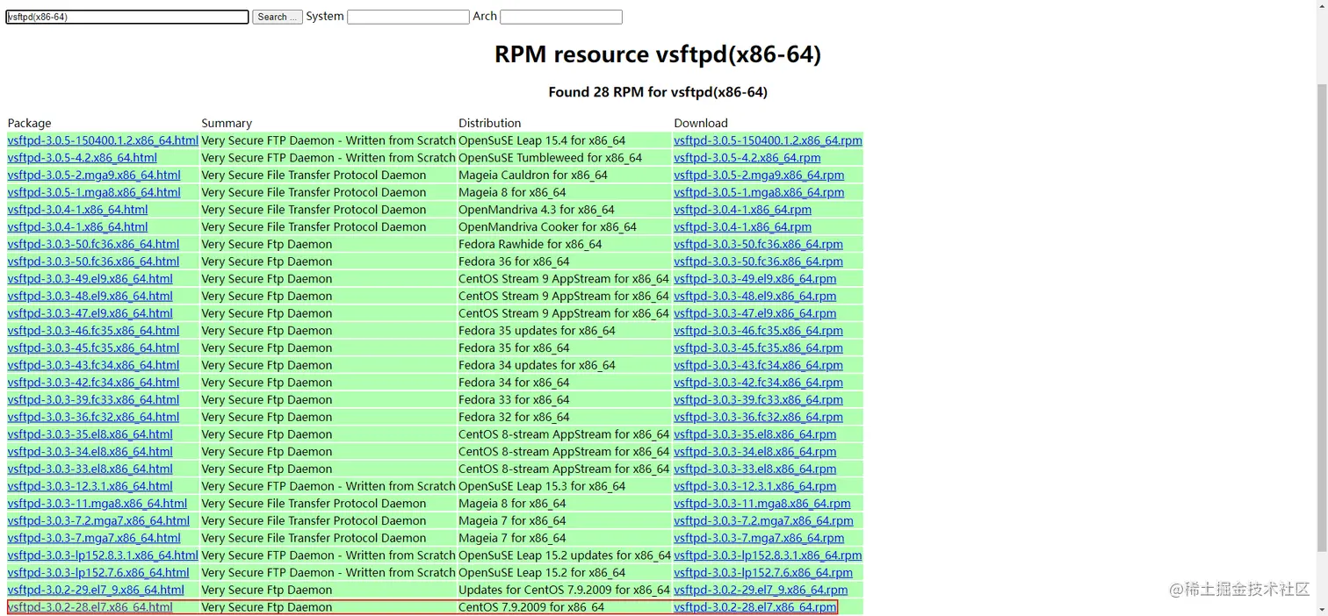This screenshot has height=616, width=1328.
Task: Open vsftpd-3.0.3-7.2.mga7.x86_64.html link
Action: click(98, 520)
